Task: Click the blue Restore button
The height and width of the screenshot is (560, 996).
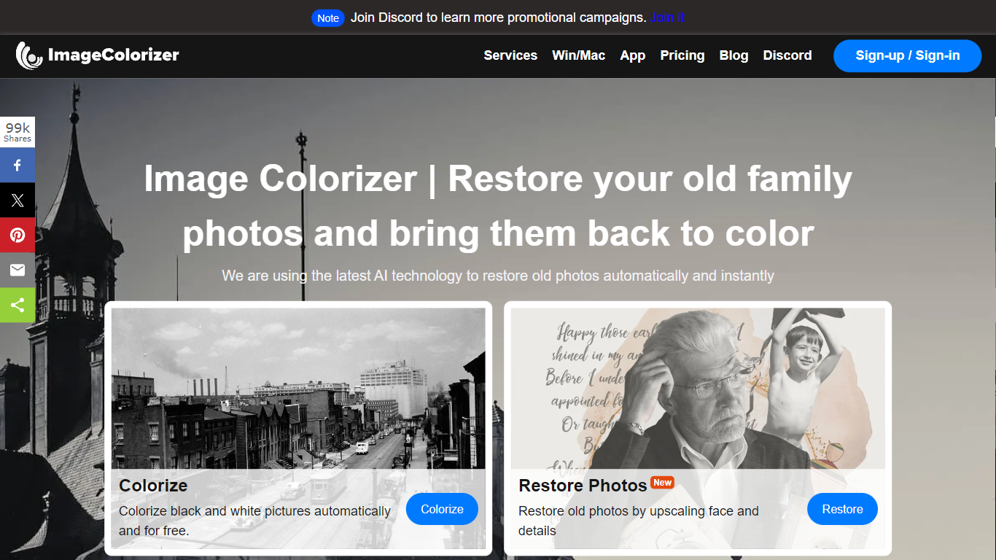Action: coord(843,509)
